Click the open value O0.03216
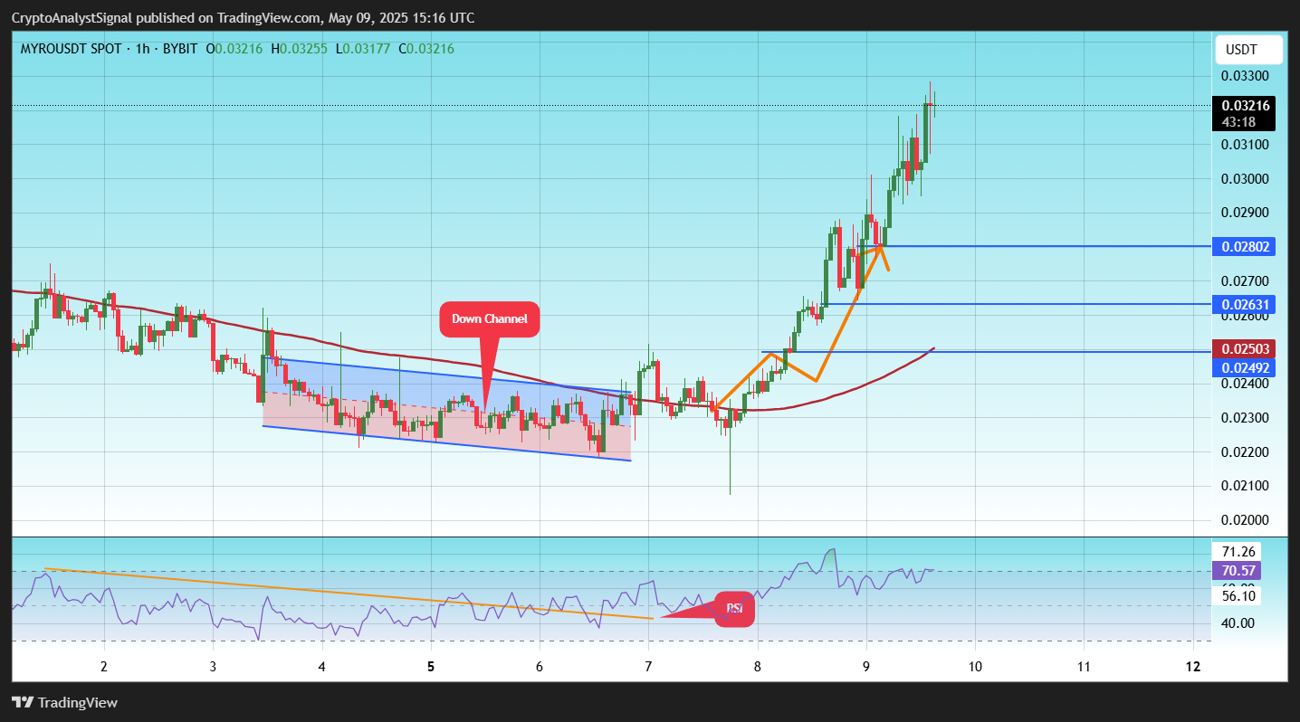The height and width of the screenshot is (722, 1300). pos(234,48)
